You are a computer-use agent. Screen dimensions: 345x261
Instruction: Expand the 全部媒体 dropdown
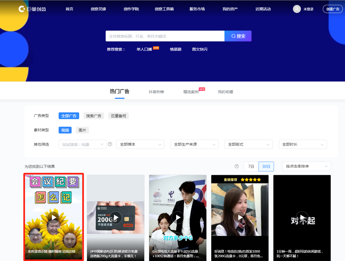coord(140,144)
